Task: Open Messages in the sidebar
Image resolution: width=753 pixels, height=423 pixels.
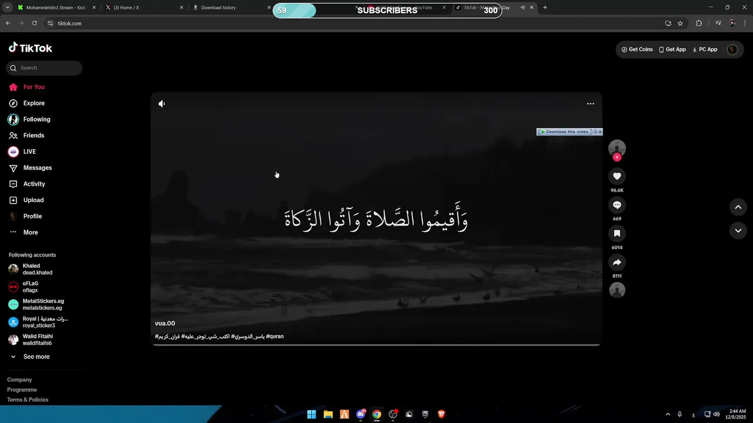Action: click(31, 168)
